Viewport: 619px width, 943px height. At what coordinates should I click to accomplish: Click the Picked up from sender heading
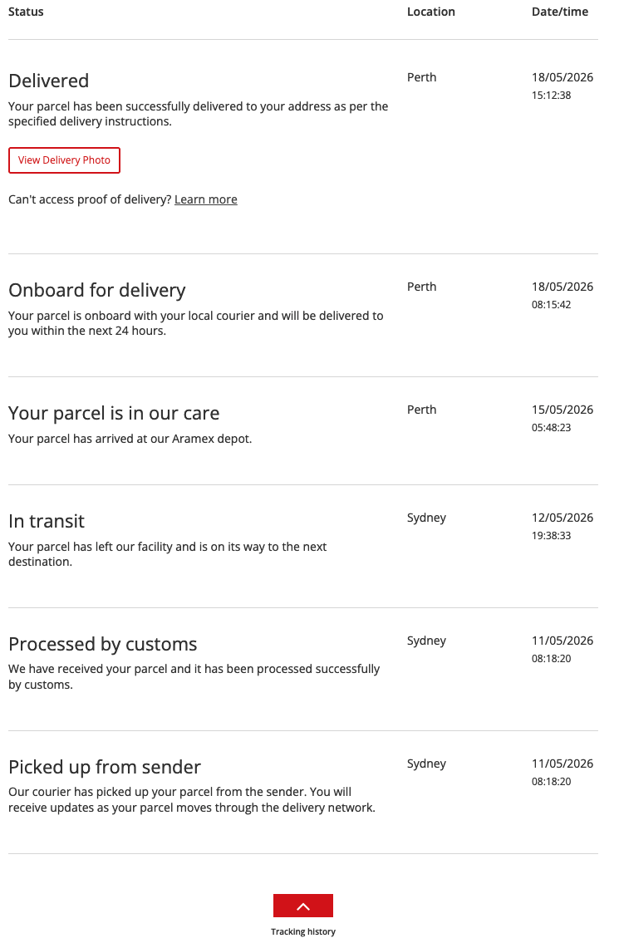coord(105,767)
